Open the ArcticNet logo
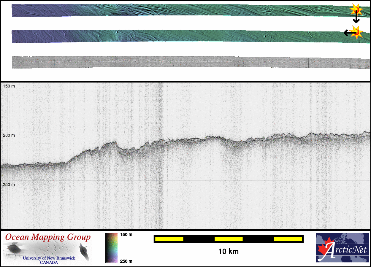 342,248
